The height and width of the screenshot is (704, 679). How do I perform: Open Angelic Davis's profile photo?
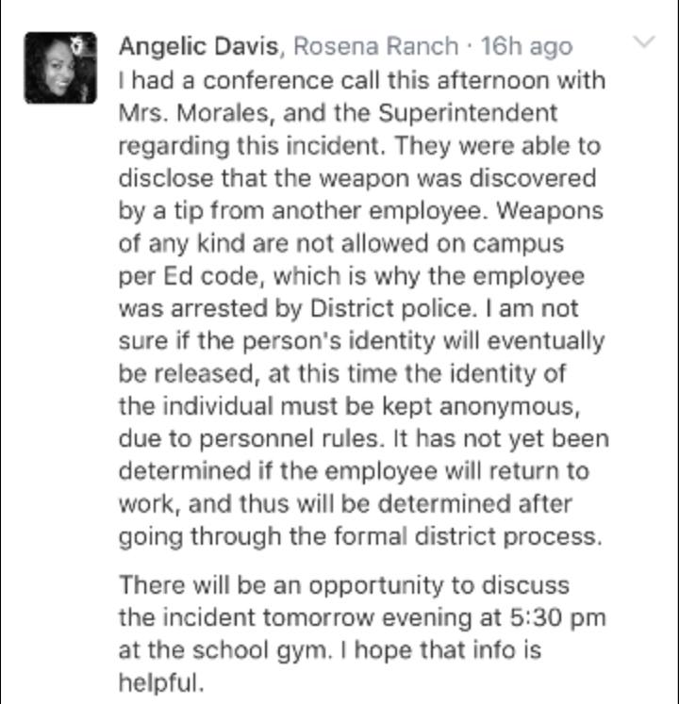click(x=60, y=69)
